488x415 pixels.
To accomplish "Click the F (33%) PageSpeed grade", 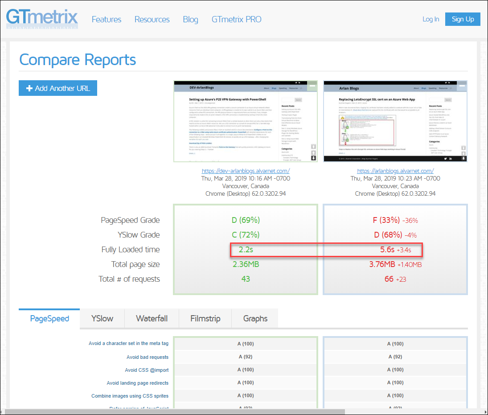I will (386, 220).
